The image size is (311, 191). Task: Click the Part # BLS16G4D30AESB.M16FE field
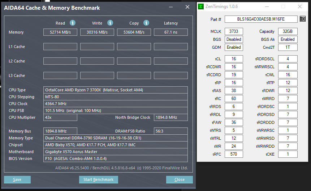point(261,19)
